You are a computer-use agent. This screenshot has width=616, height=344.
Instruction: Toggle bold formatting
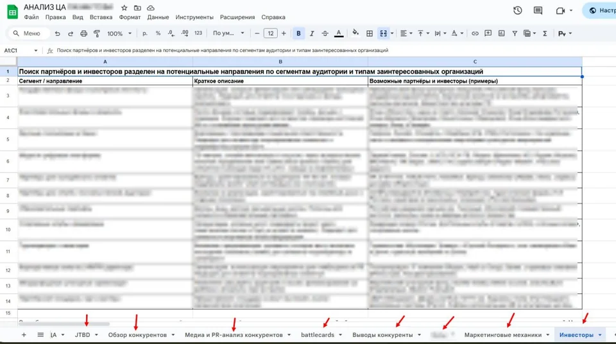(x=298, y=33)
